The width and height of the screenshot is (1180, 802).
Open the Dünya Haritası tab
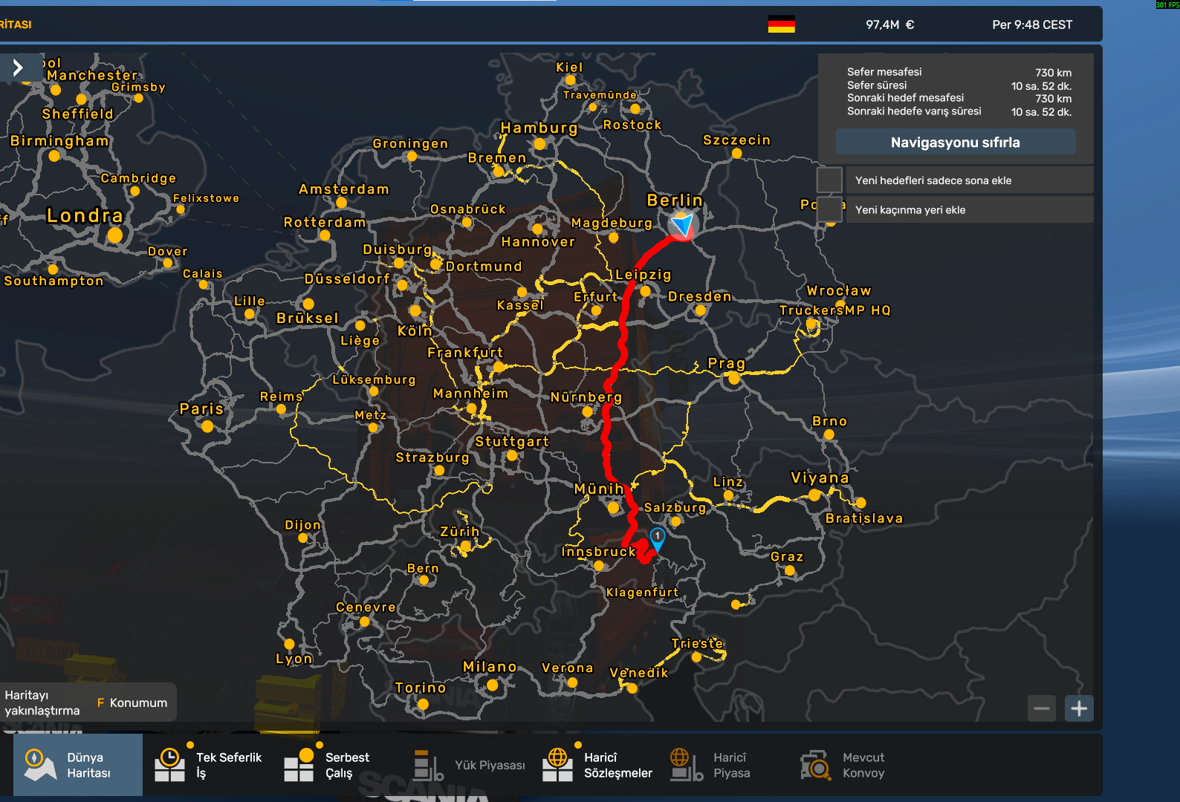tap(78, 765)
